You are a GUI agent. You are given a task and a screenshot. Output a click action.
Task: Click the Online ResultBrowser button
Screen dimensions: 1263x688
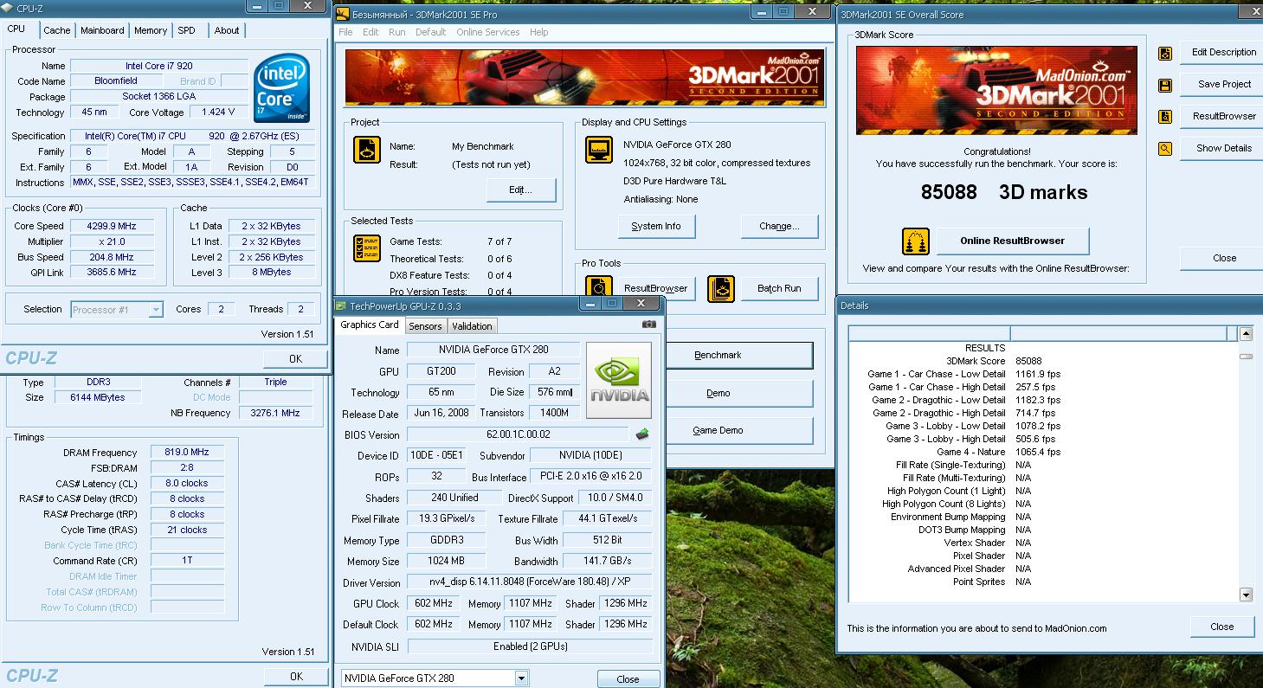1012,241
